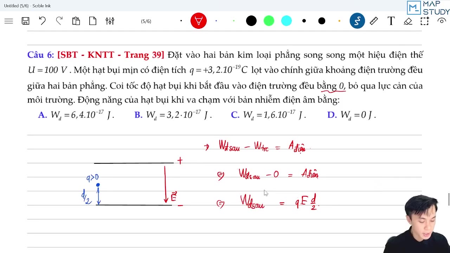Click answer option B
The image size is (450, 253).
tap(173, 115)
